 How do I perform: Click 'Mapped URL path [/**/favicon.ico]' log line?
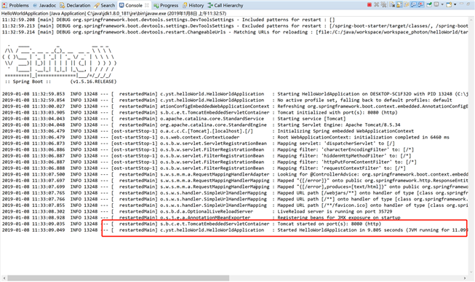click(235, 205)
